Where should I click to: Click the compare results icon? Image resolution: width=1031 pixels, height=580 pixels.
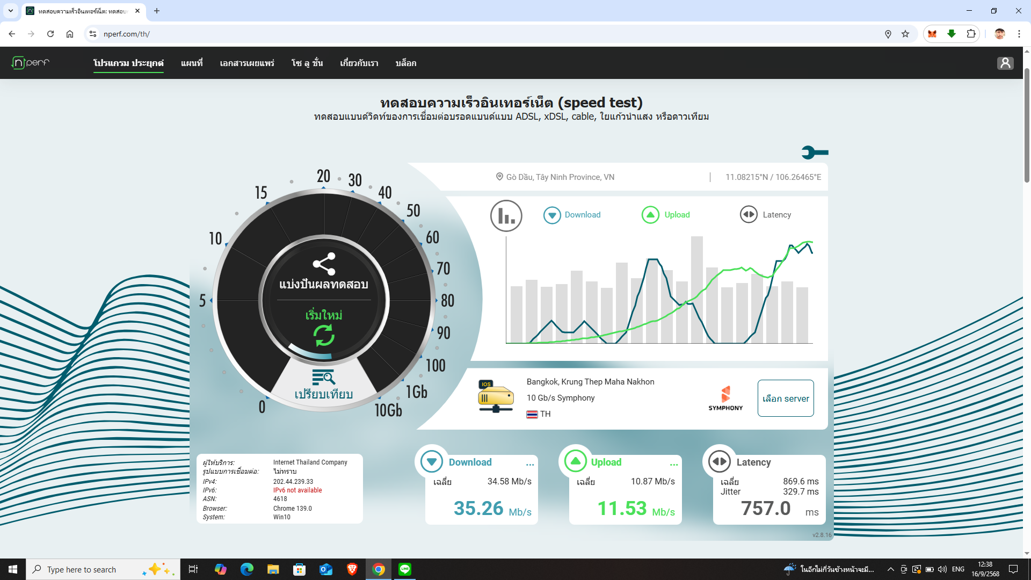(323, 378)
